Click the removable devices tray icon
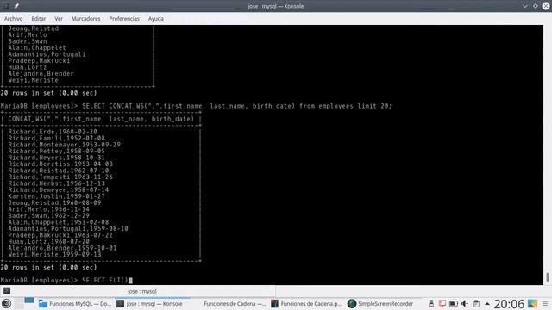Image resolution: width=552 pixels, height=310 pixels. (431, 304)
